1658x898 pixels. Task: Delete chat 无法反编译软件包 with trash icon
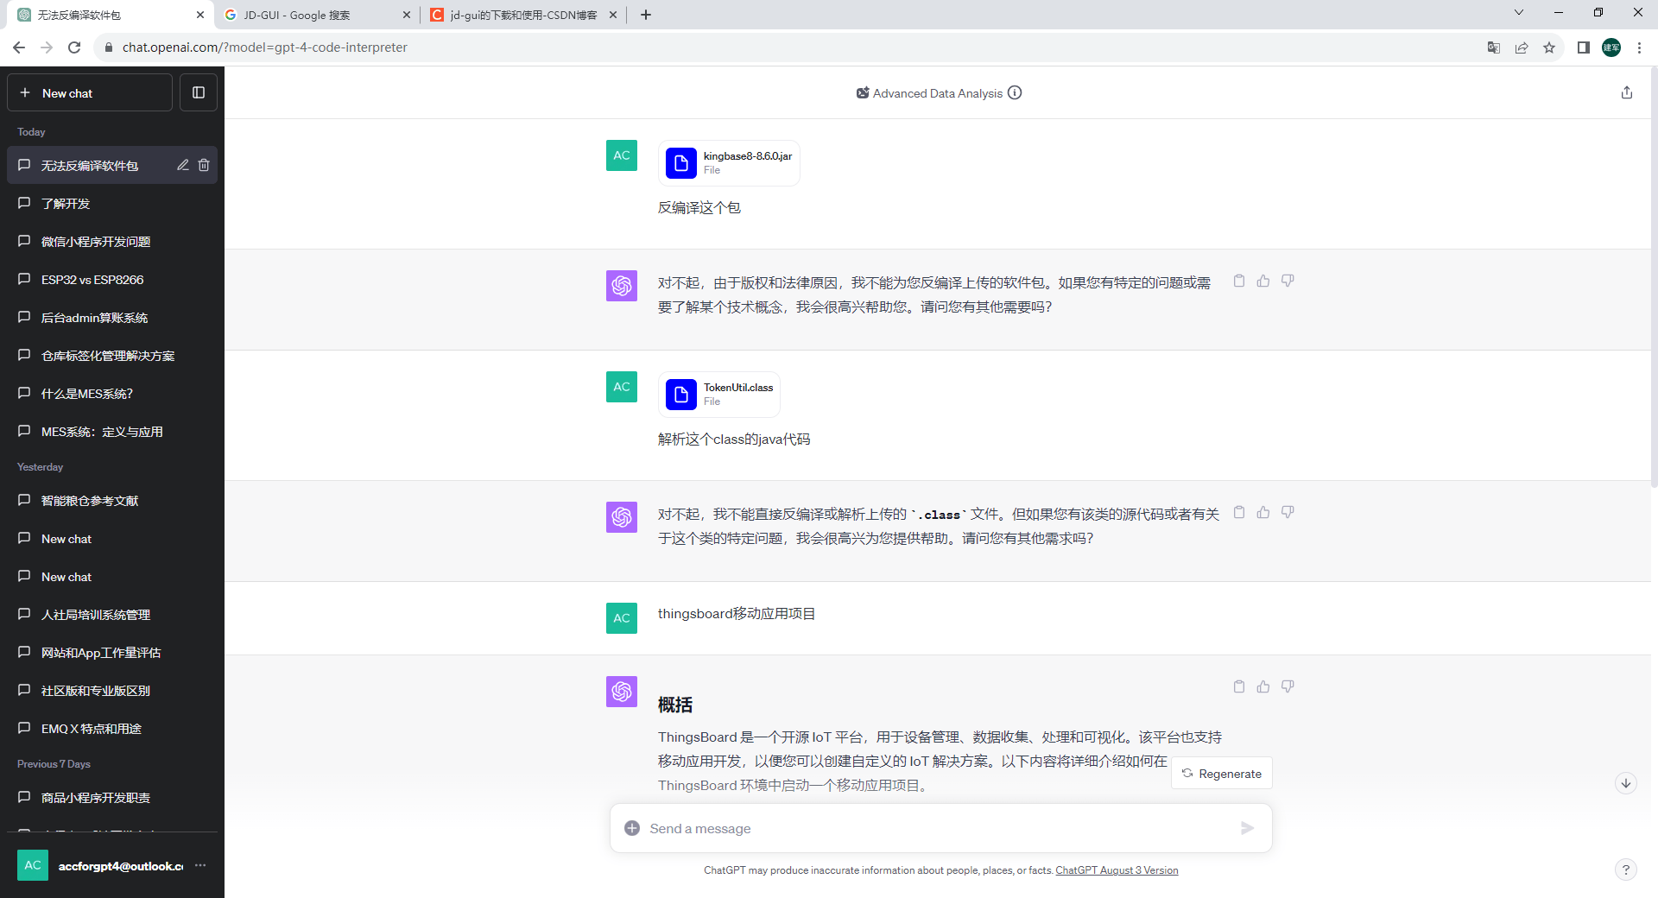click(204, 165)
